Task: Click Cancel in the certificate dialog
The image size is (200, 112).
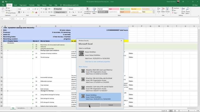Action: point(111,105)
